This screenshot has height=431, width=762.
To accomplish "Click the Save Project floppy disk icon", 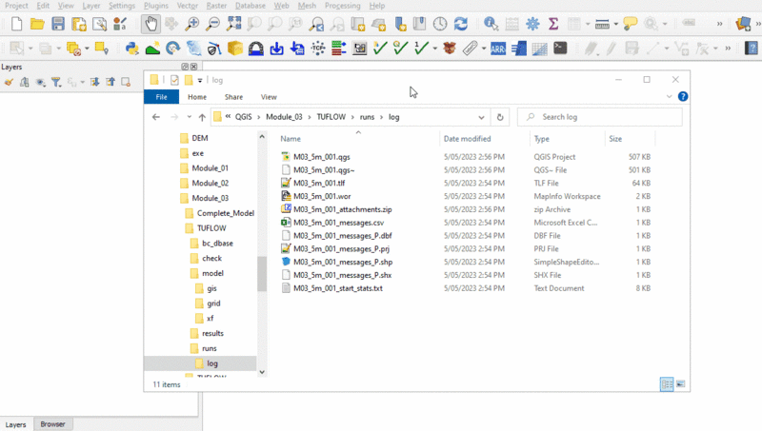I will [x=58, y=23].
